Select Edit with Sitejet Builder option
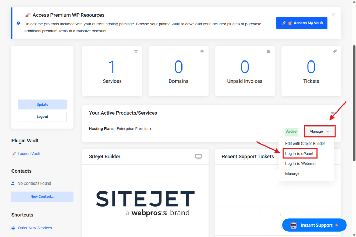This screenshot has width=356, height=237. 305,144
